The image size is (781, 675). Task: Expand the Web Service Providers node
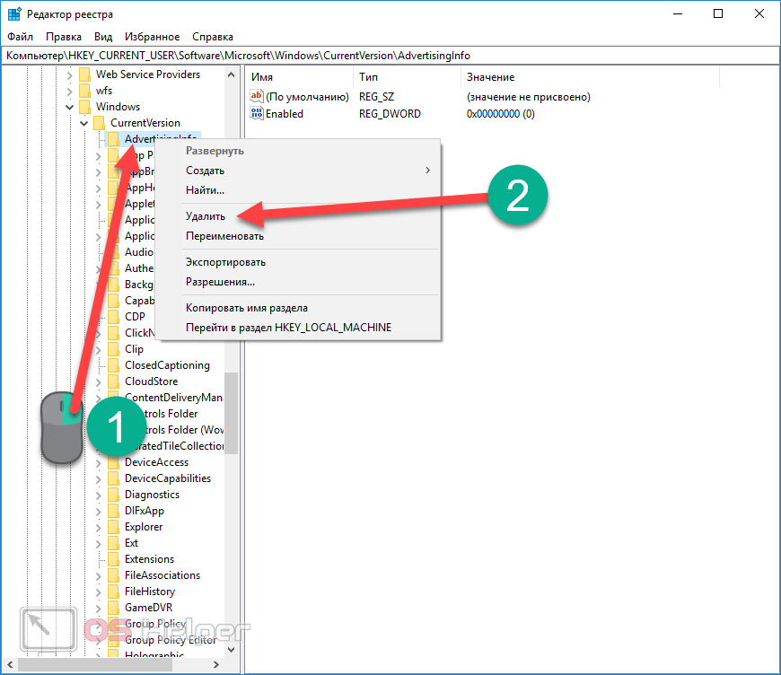click(x=69, y=75)
